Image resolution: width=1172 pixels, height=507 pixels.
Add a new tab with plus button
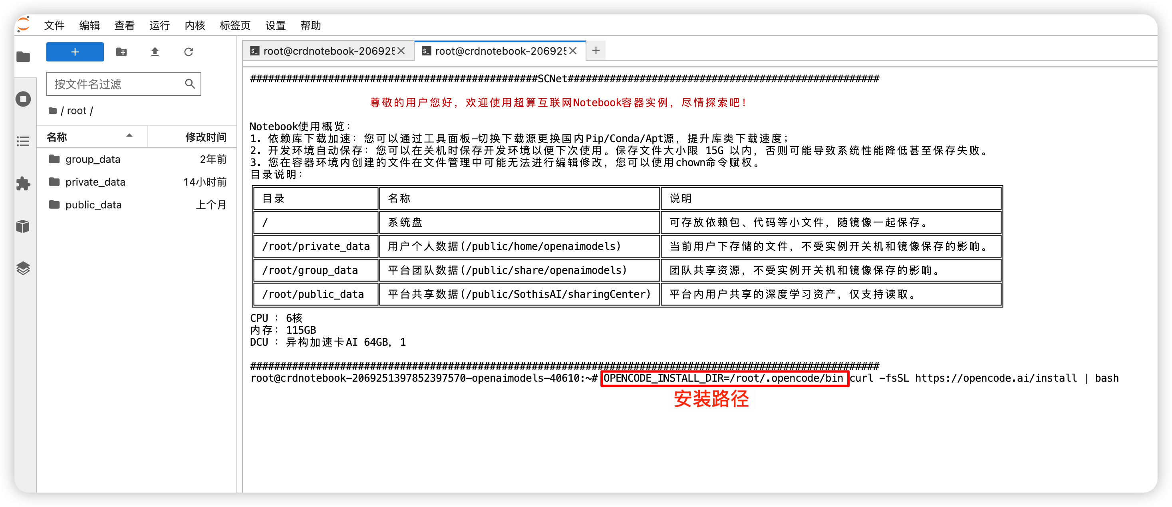click(596, 50)
